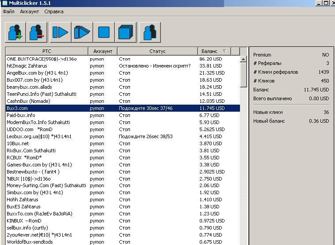Click the '# Клики рефералов' label
Viewport: 335px width, 245px height.
pyautogui.click(x=276, y=72)
